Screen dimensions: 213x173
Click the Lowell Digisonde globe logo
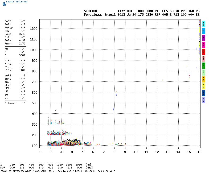tap(4, 4)
